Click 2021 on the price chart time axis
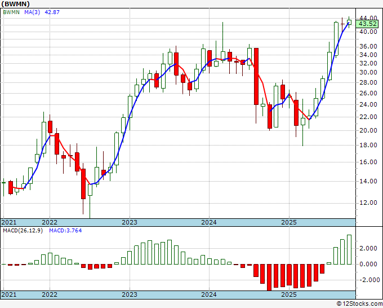 point(9,222)
